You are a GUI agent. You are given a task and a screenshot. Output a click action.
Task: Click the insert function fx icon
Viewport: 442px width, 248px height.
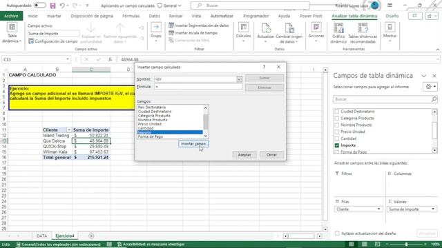coord(110,59)
